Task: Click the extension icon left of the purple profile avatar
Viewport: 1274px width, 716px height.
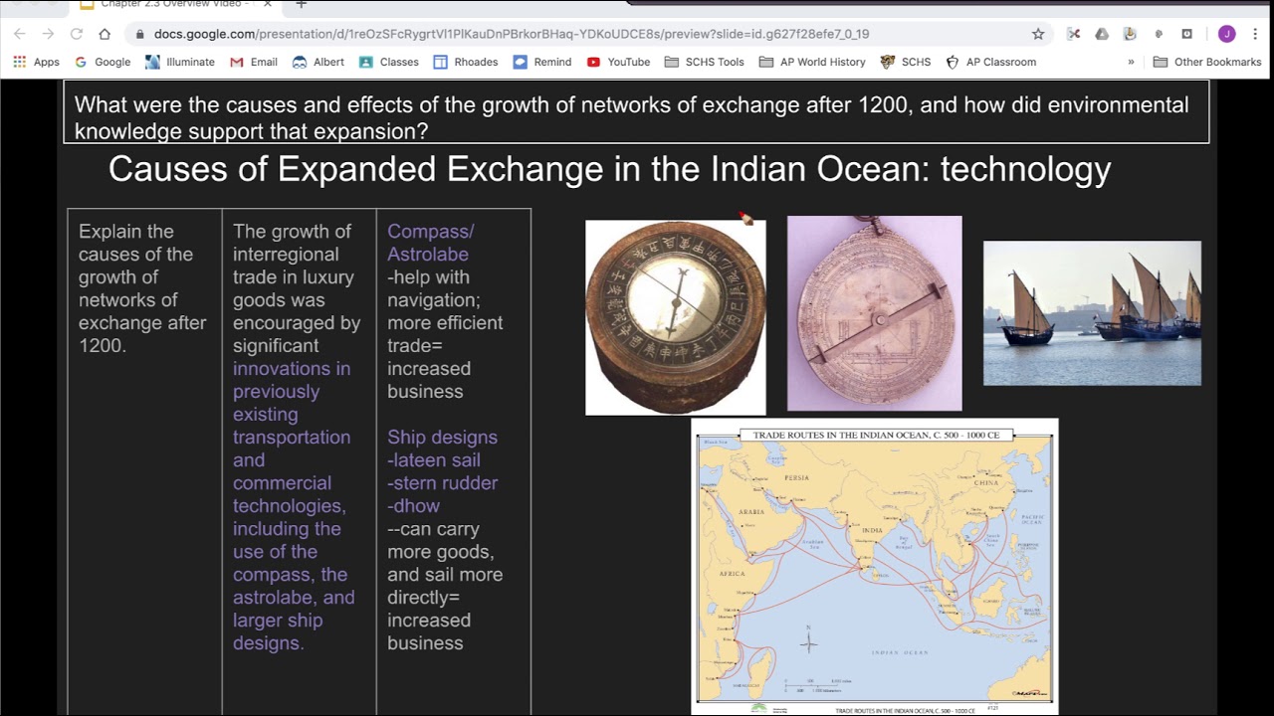Action: pos(1187,34)
